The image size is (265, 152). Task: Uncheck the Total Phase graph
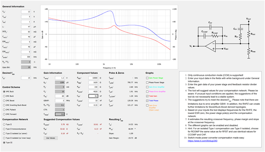click(147, 101)
